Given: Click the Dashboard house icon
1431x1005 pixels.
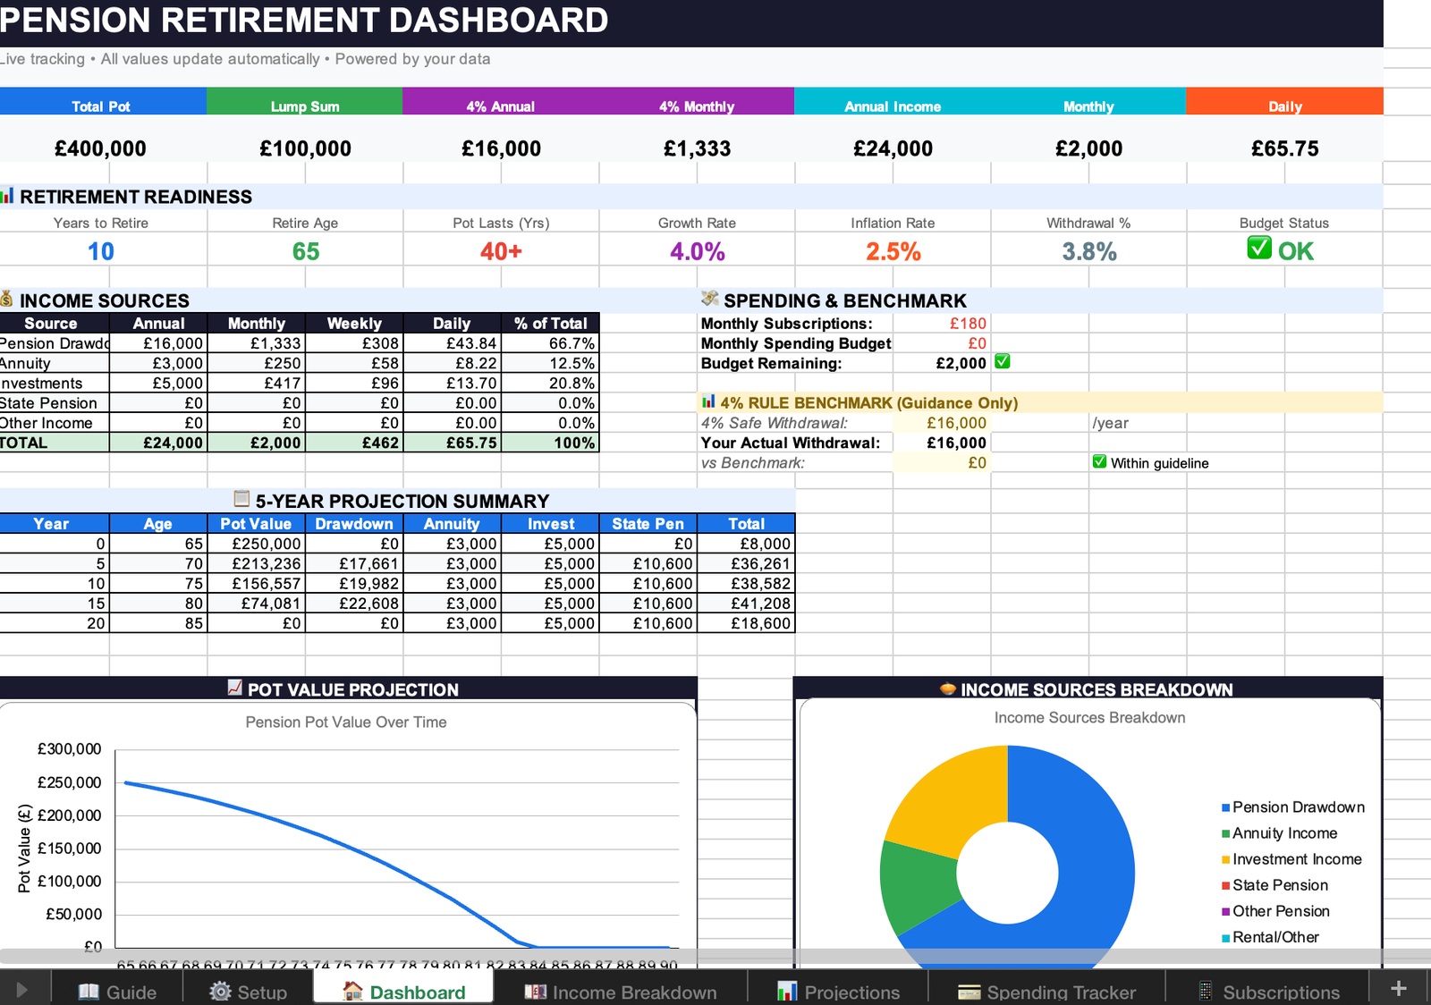Looking at the screenshot, I should click(x=351, y=992).
